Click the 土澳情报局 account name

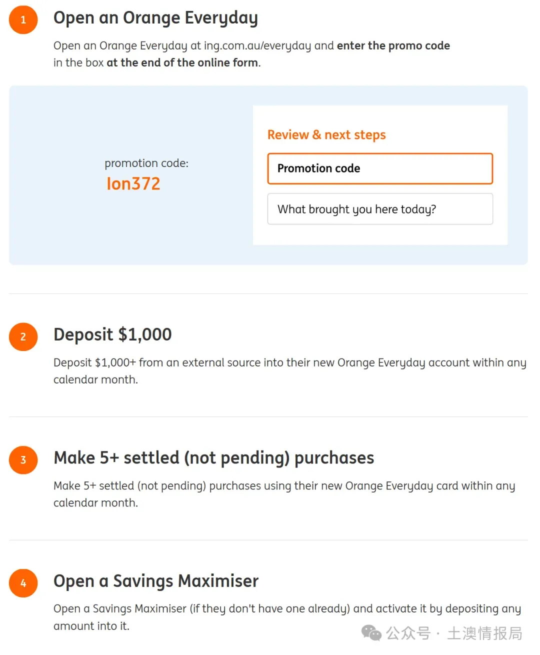(484, 633)
